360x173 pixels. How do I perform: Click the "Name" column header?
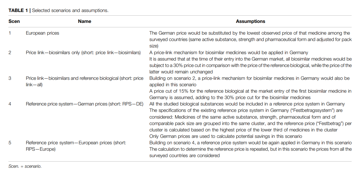(84, 21)
